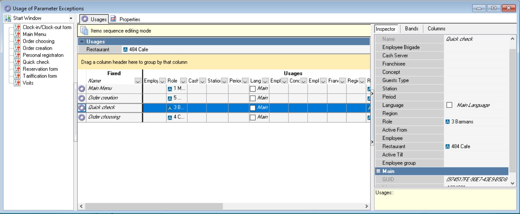Screen dimensions: 520x214
Task: Toggle Language checkbox in Main Menu row
Action: pyautogui.click(x=253, y=89)
